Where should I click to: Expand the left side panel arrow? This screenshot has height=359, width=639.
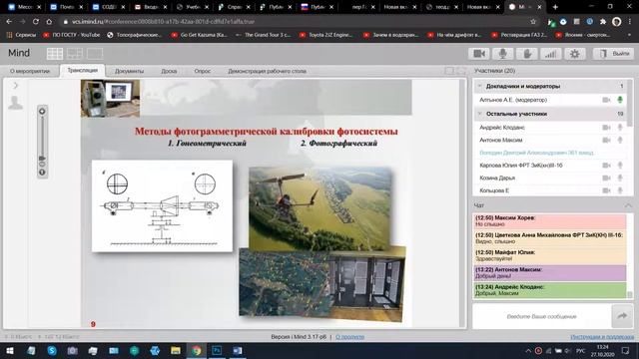pyautogui.click(x=16, y=86)
